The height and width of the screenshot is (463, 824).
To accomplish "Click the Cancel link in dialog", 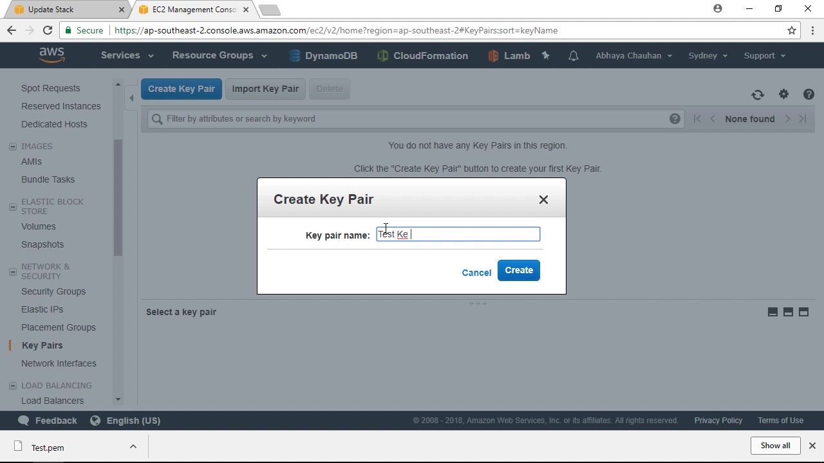I will [x=476, y=273].
